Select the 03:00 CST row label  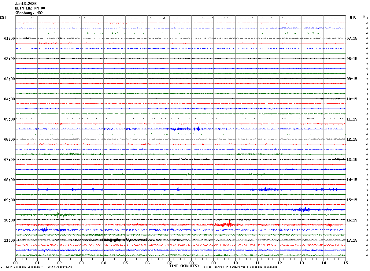(9, 79)
